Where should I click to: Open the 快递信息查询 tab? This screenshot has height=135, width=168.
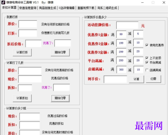coord(28,8)
